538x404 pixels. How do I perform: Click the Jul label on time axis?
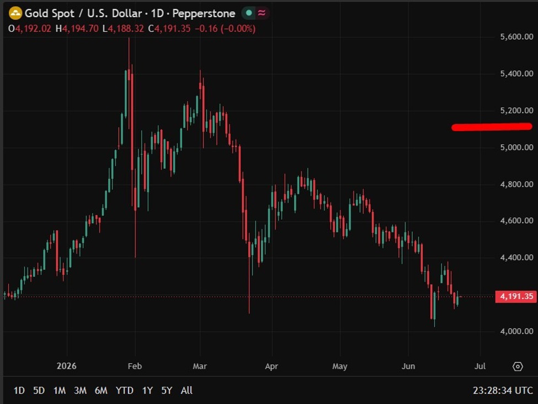[x=480, y=366]
